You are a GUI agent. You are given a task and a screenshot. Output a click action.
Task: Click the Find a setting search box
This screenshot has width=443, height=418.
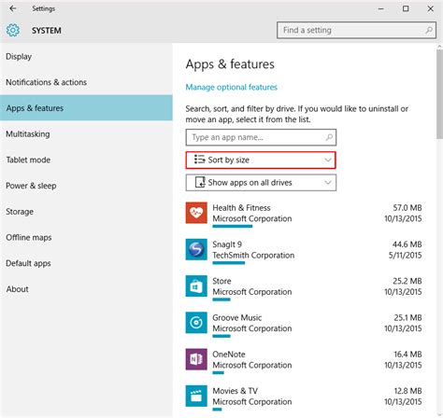click(356, 30)
